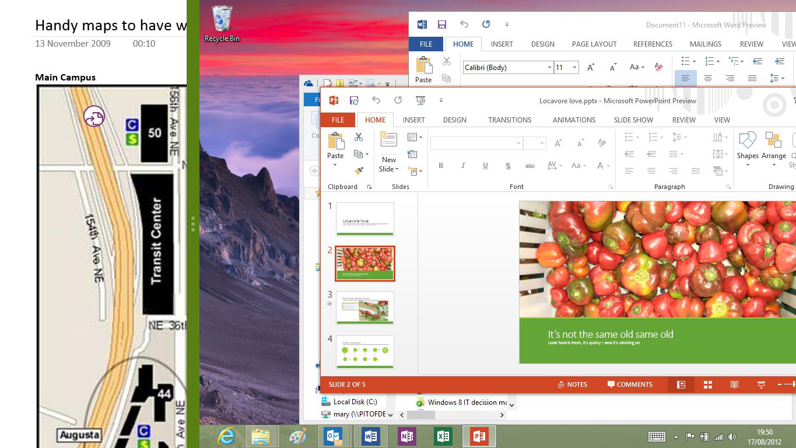Open Clipboard dialog launcher in PowerPoint
The image size is (796, 448).
369,187
